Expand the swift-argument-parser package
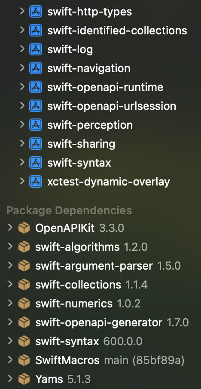The height and width of the screenshot is (389, 201). (x=10, y=265)
